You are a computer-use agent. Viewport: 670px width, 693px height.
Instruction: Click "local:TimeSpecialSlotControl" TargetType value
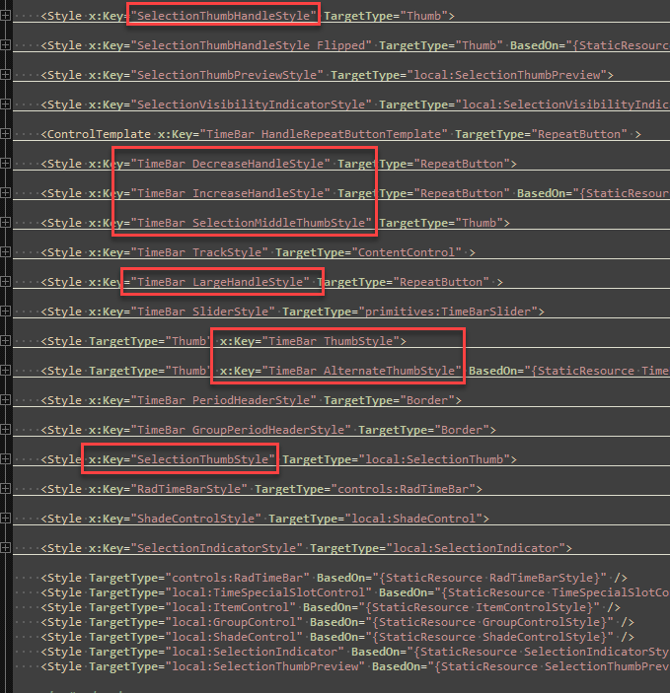[268, 593]
